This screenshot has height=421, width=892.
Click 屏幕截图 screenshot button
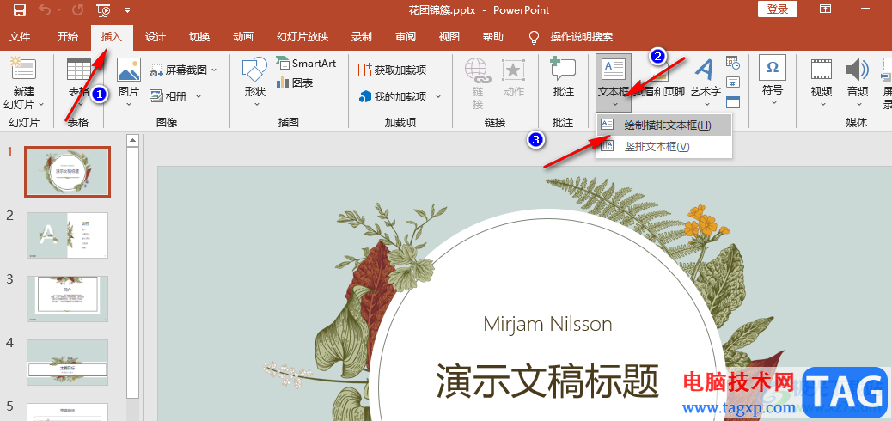coord(178,70)
